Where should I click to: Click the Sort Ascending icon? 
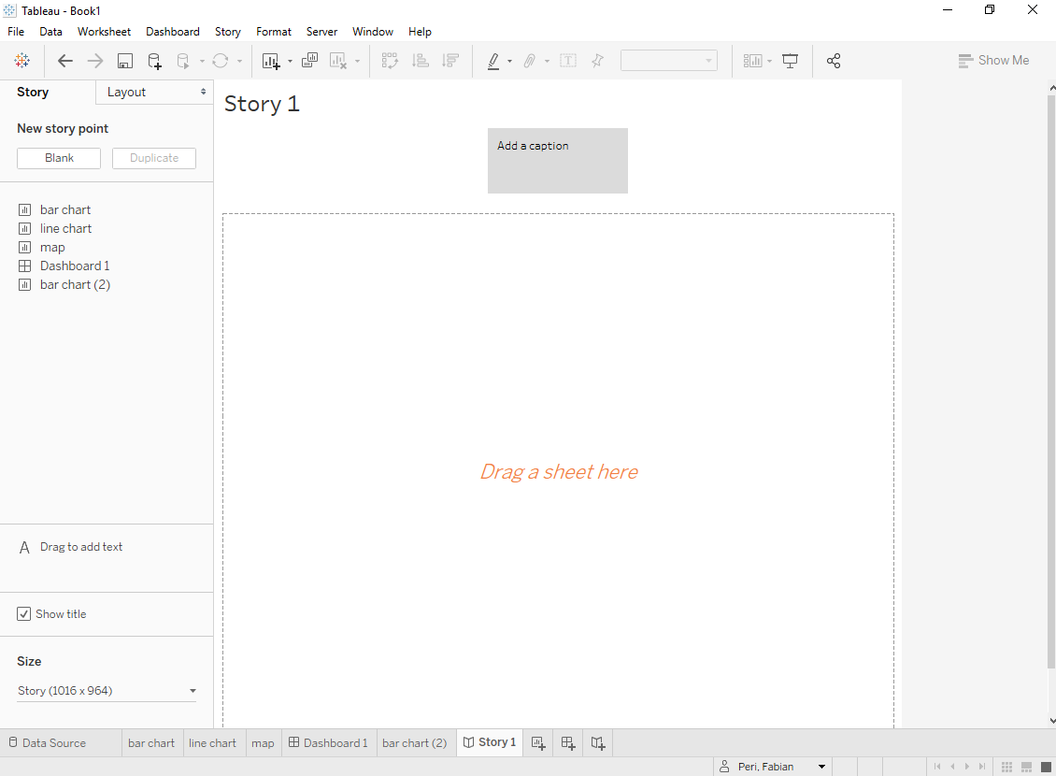pos(421,61)
